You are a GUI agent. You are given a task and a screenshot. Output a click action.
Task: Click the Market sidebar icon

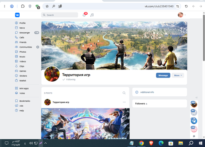16,80
